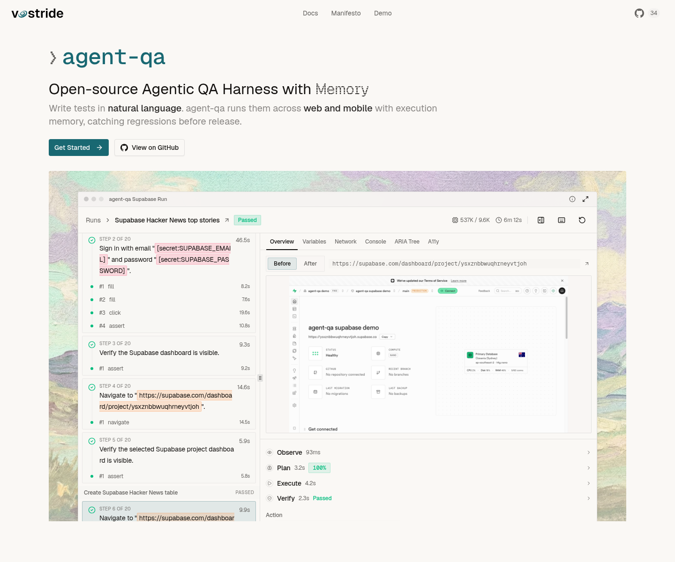Toggle the side panel layout icon
The image size is (675, 562).
click(541, 220)
